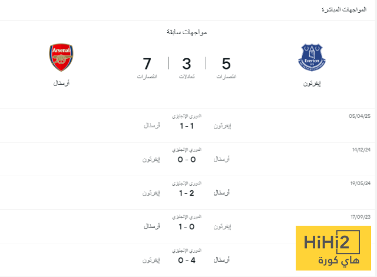Select the 05/04/25 match date
The width and height of the screenshot is (377, 277).
pyautogui.click(x=359, y=117)
